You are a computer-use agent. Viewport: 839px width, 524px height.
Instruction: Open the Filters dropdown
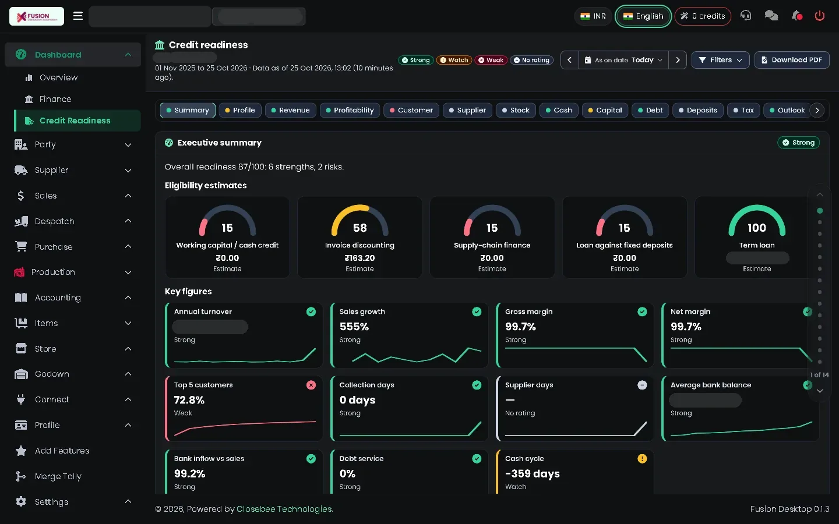(720, 60)
